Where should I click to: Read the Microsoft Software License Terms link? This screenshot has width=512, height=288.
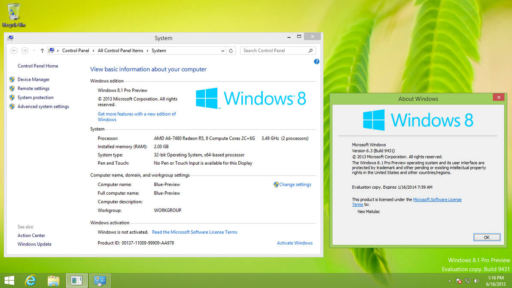tap(195, 232)
